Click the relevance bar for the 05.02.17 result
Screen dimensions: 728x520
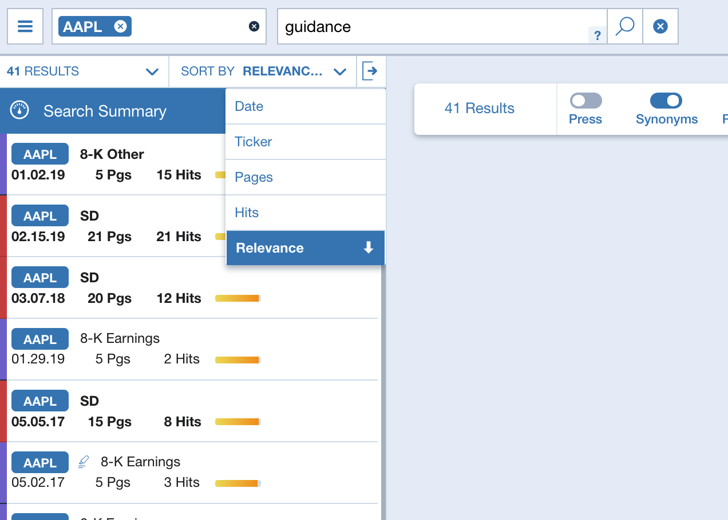pyautogui.click(x=238, y=483)
